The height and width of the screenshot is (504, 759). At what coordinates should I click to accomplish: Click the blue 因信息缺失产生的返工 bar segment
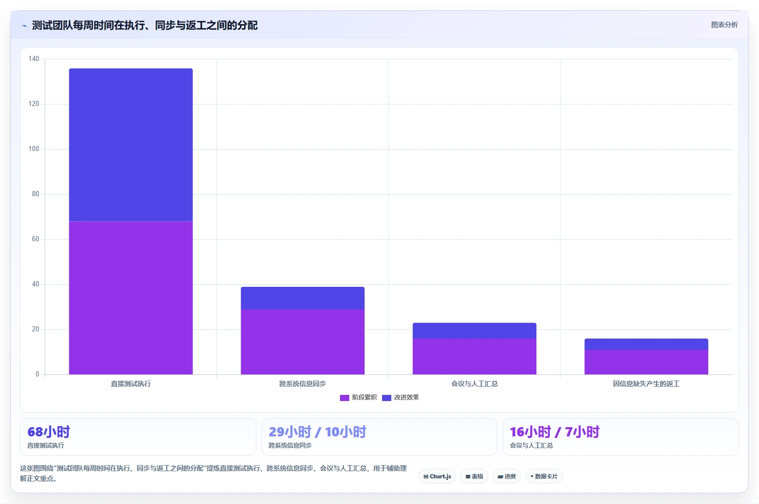(646, 344)
